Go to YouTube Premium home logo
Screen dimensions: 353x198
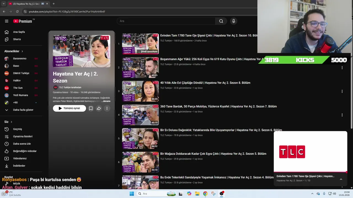[23, 21]
